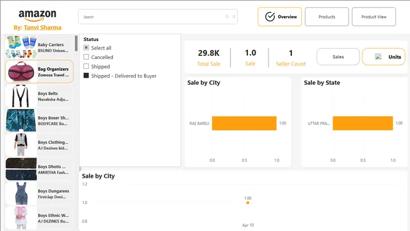Click the RAE BARELI orange bar
This screenshot has height=231, width=410.
[x=244, y=123]
